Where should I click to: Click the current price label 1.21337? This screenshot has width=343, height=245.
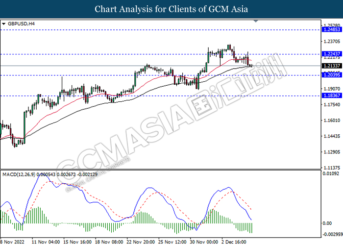332,66
